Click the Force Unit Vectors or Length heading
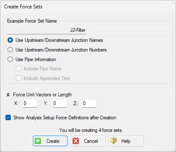The width and height of the screenshot is (176, 152). (42, 95)
